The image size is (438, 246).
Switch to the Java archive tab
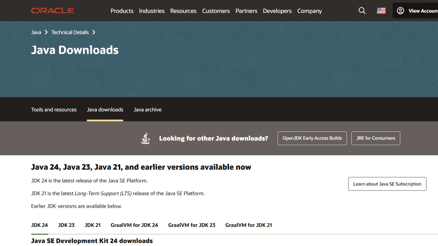(x=147, y=110)
